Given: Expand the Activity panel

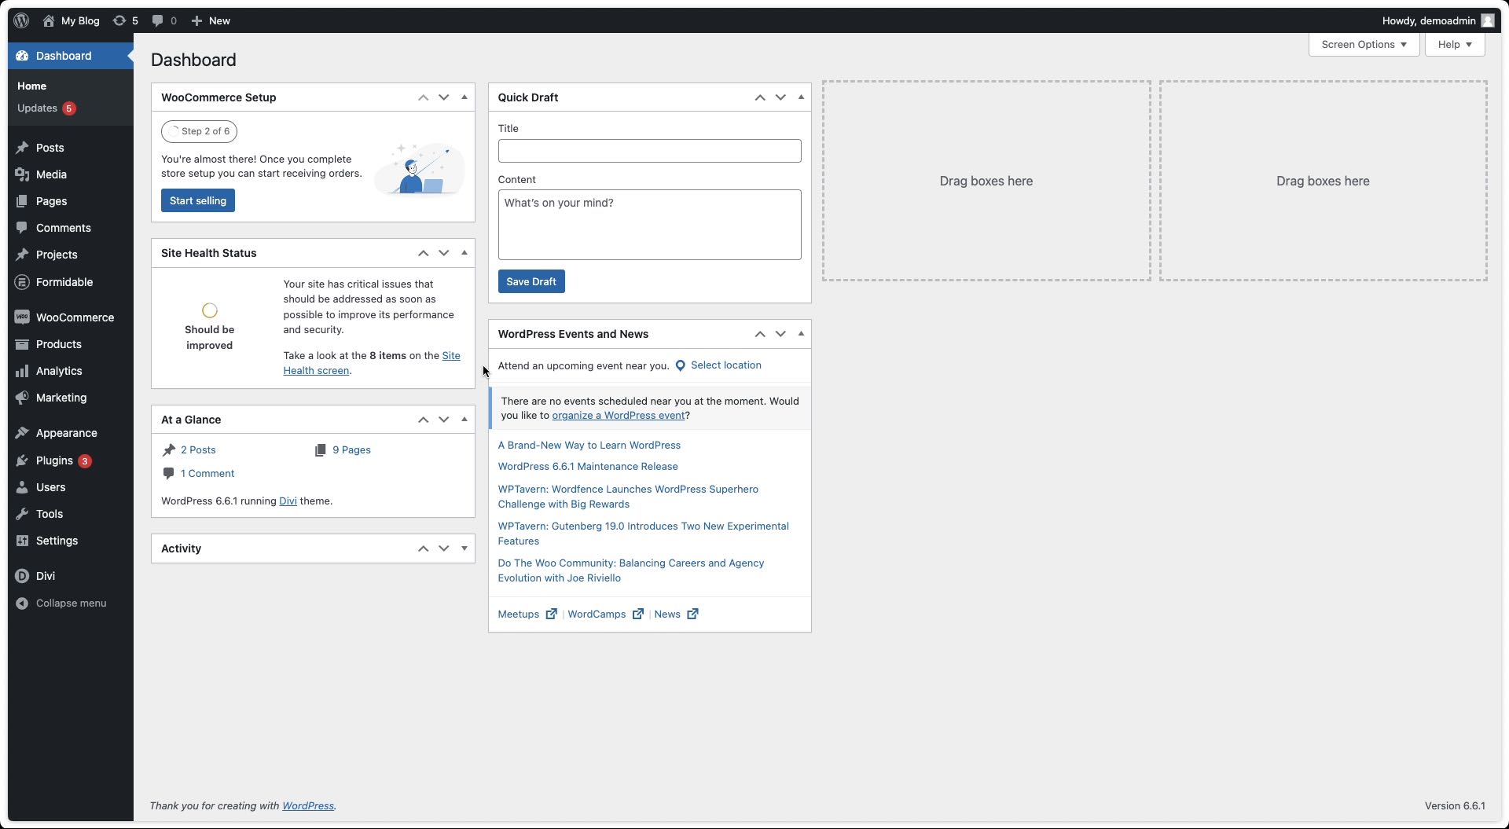Looking at the screenshot, I should 464,548.
